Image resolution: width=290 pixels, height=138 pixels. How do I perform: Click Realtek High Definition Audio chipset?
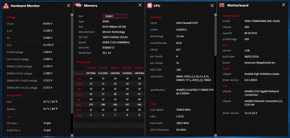262,74
